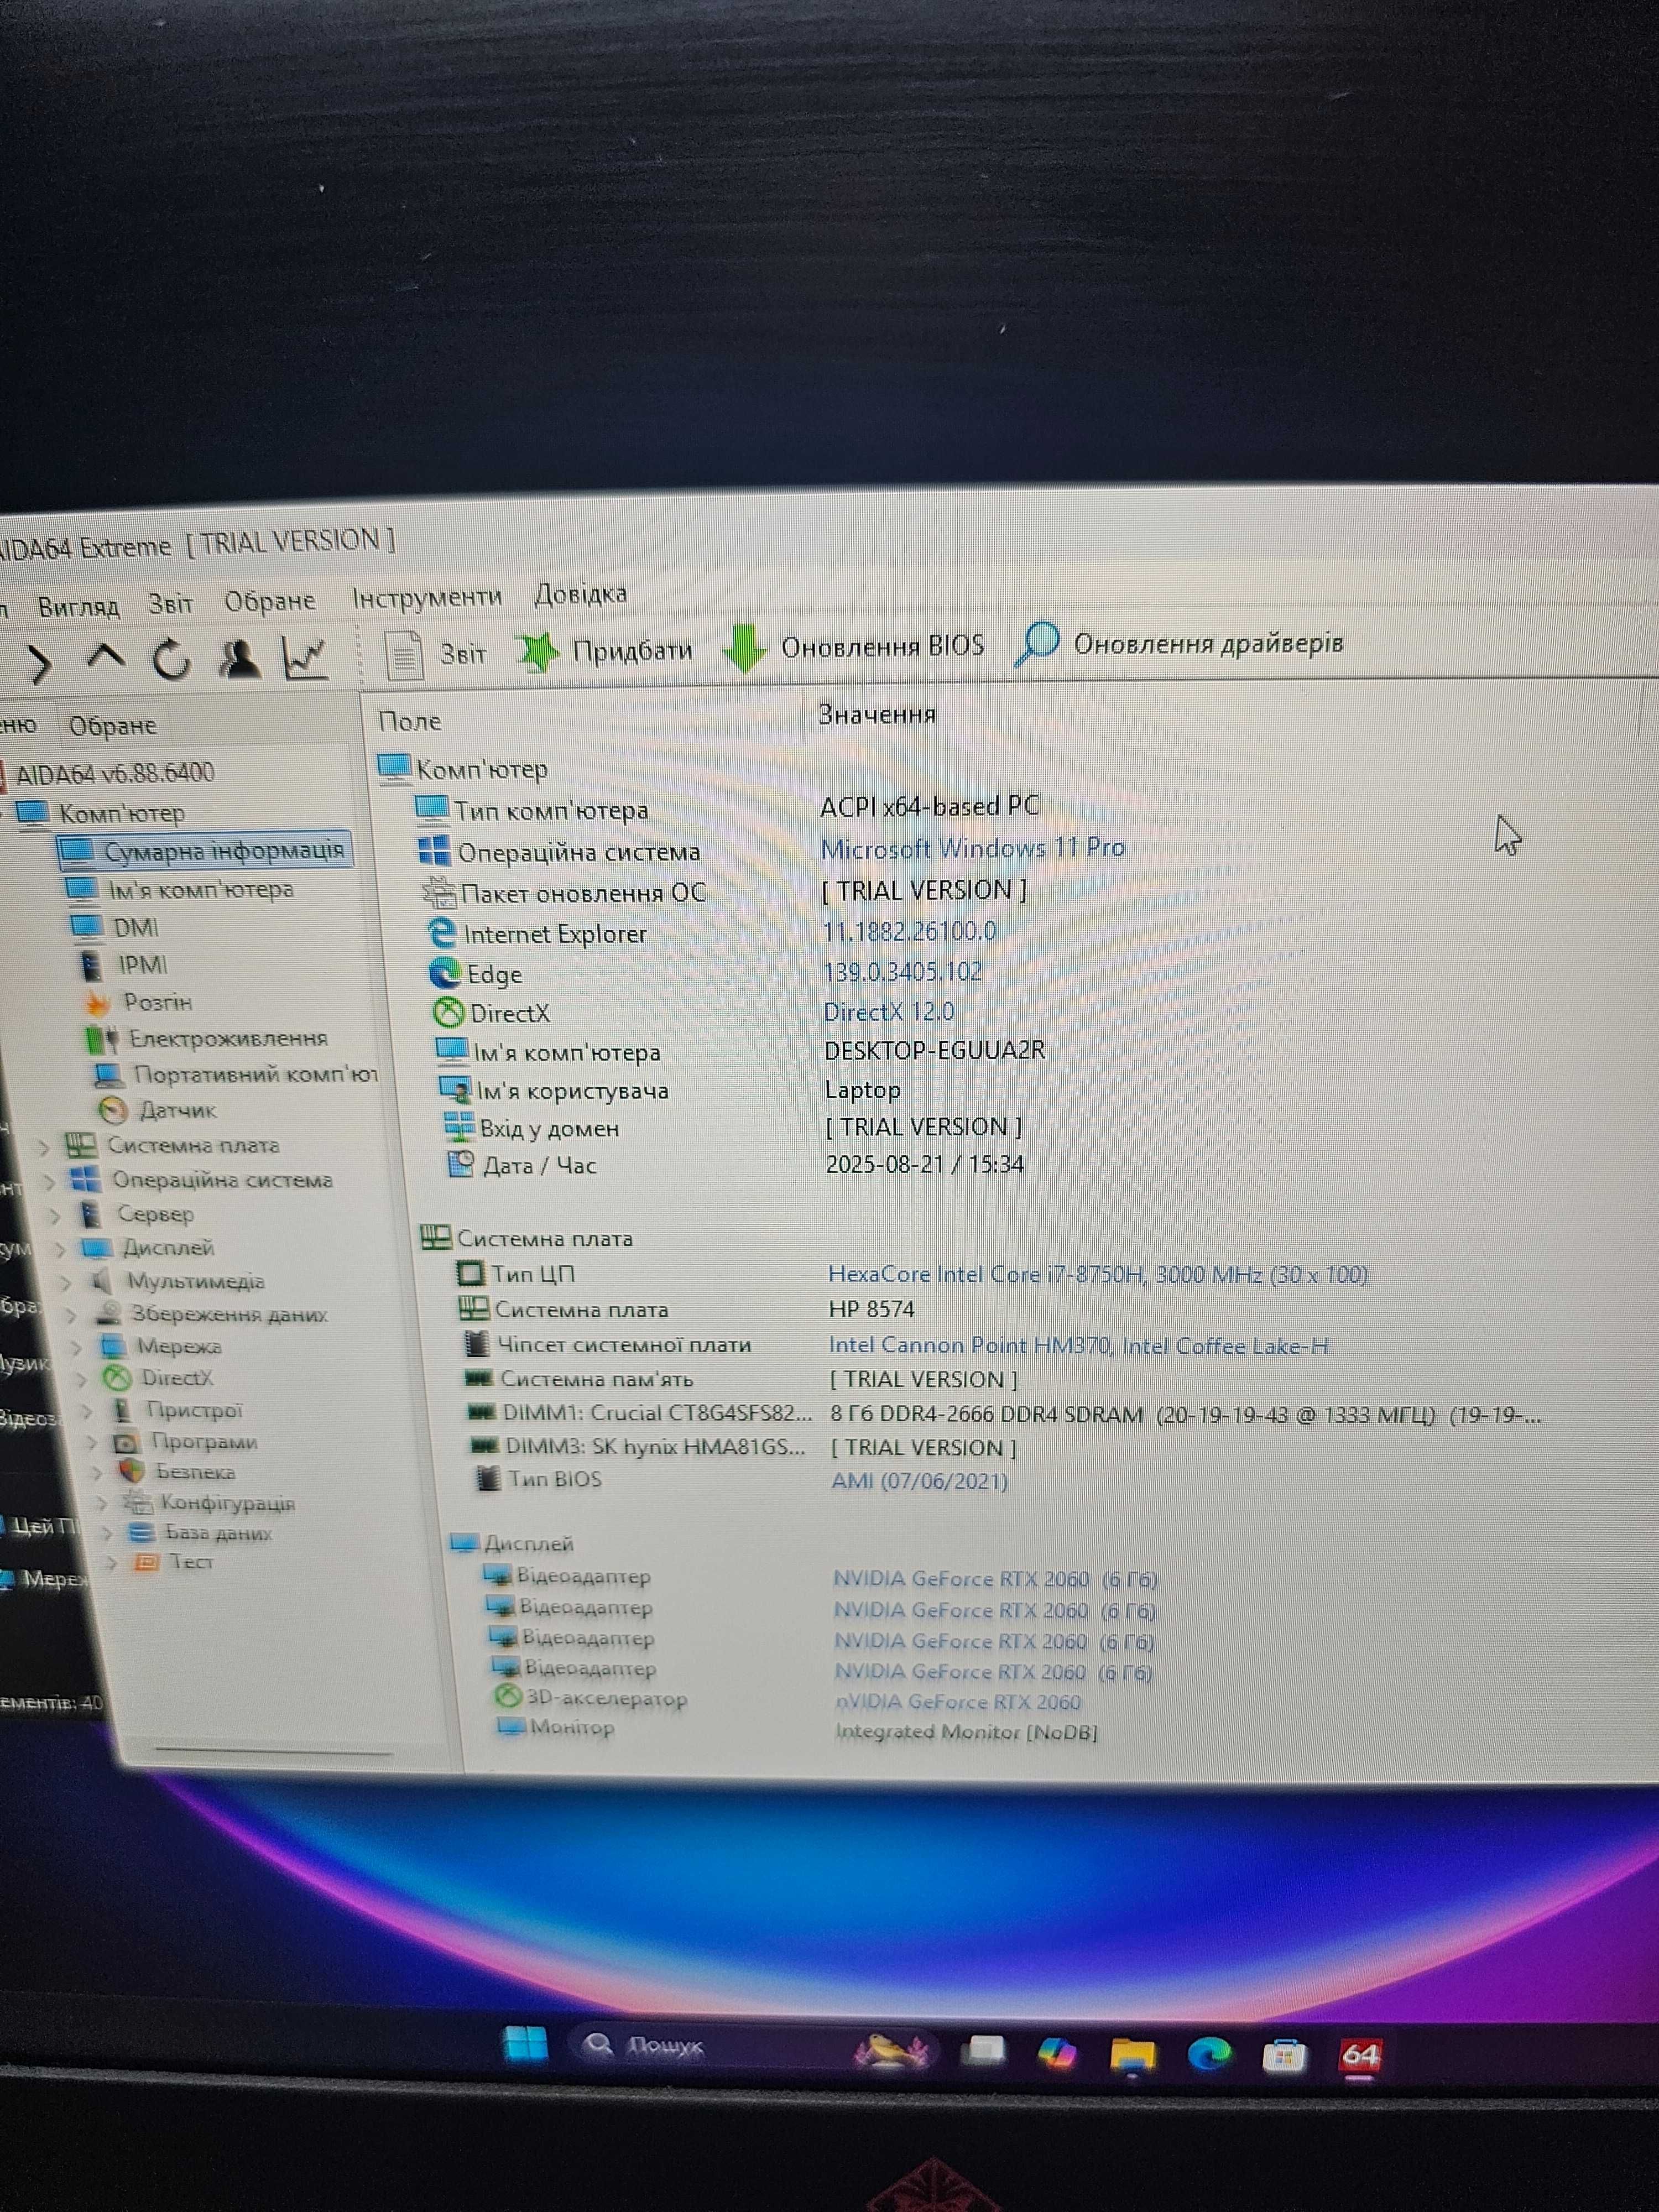Click the Значення column header

[x=876, y=714]
